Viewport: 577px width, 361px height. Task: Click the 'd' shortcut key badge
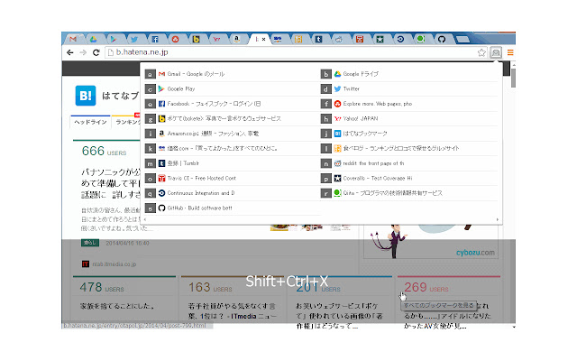(326, 88)
